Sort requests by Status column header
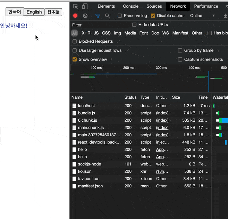The width and height of the screenshot is (228, 219). 130,97
